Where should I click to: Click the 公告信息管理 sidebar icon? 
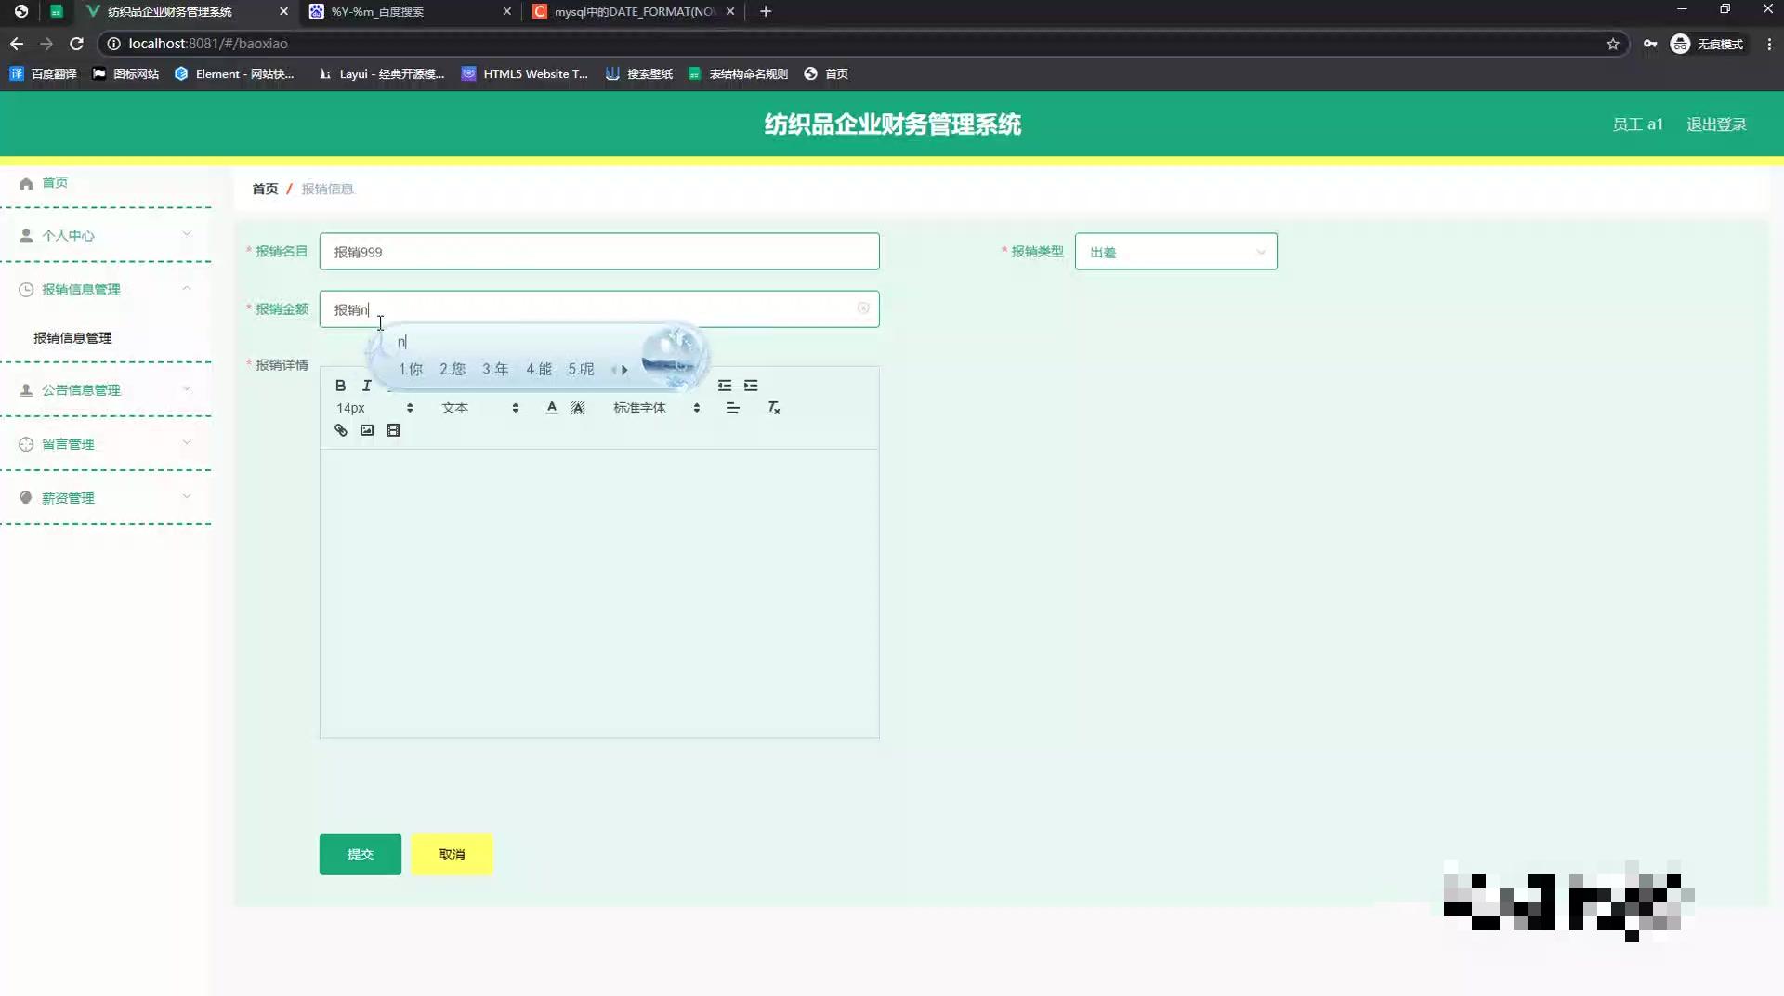pyautogui.click(x=26, y=390)
